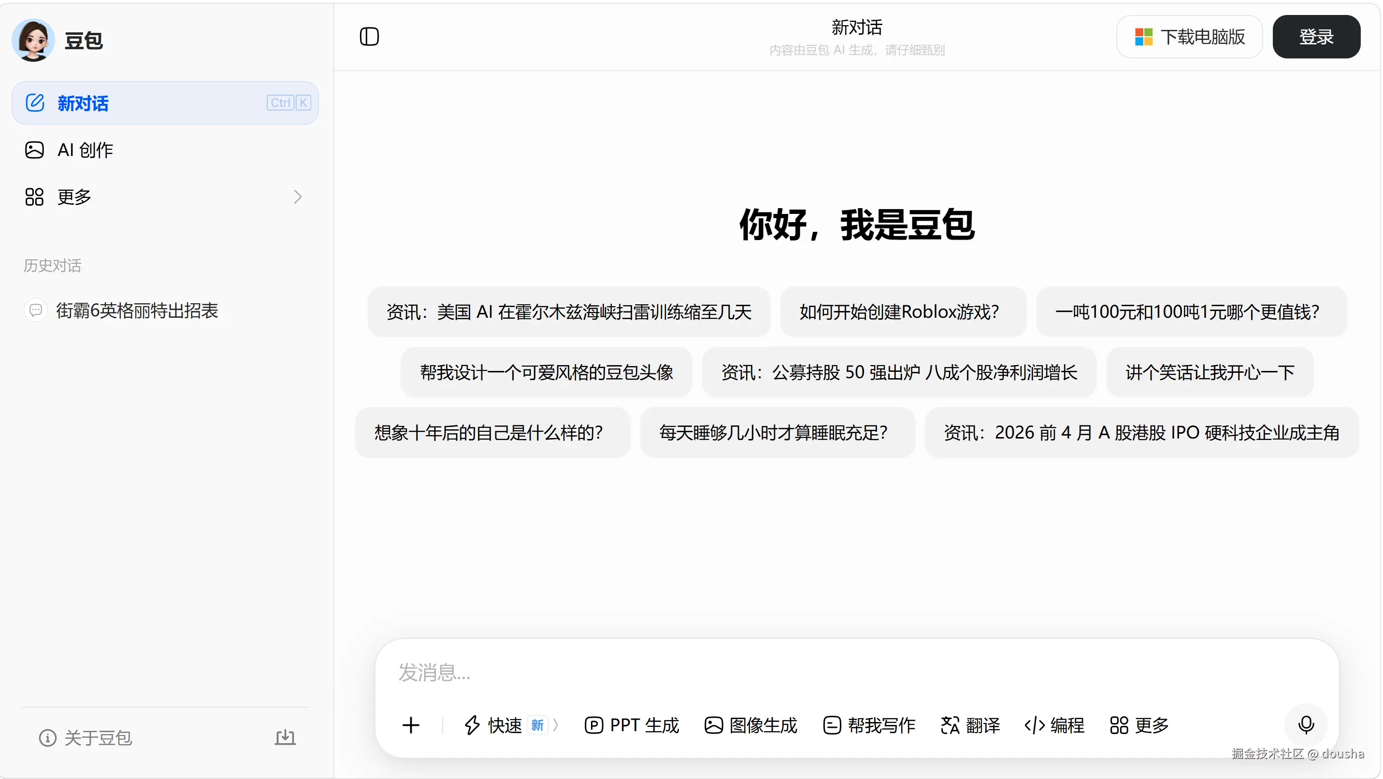This screenshot has height=779, width=1383.
Task: Click the Ctrl K shortcut badge
Action: [289, 102]
